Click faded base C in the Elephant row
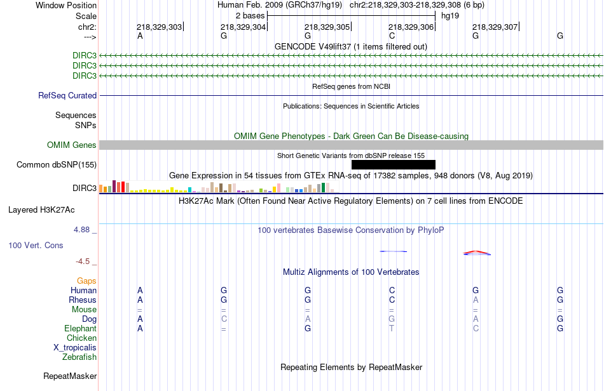The image size is (604, 391). click(476, 328)
